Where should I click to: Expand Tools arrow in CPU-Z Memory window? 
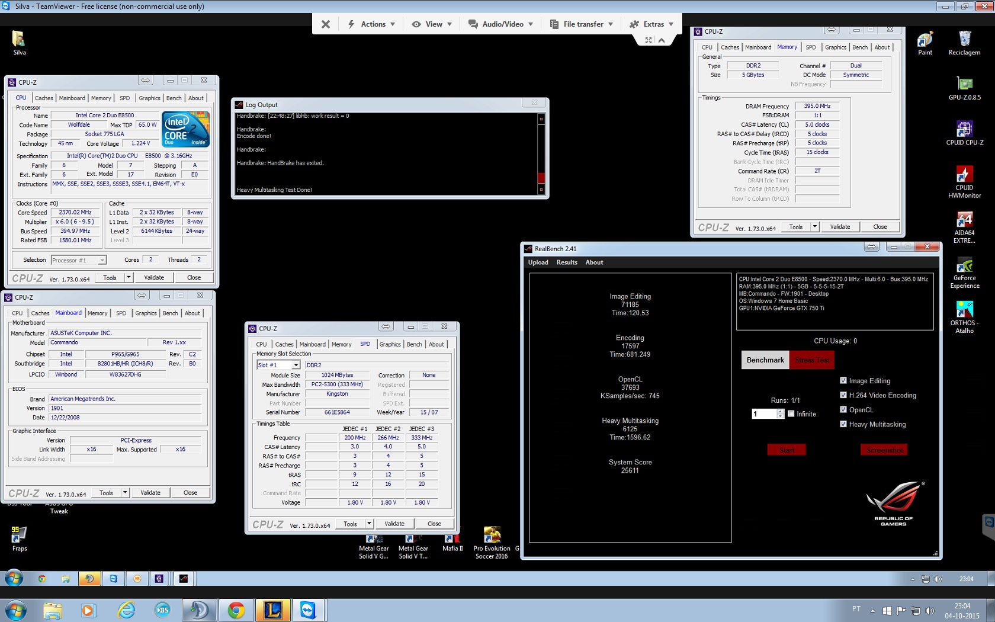click(x=814, y=227)
